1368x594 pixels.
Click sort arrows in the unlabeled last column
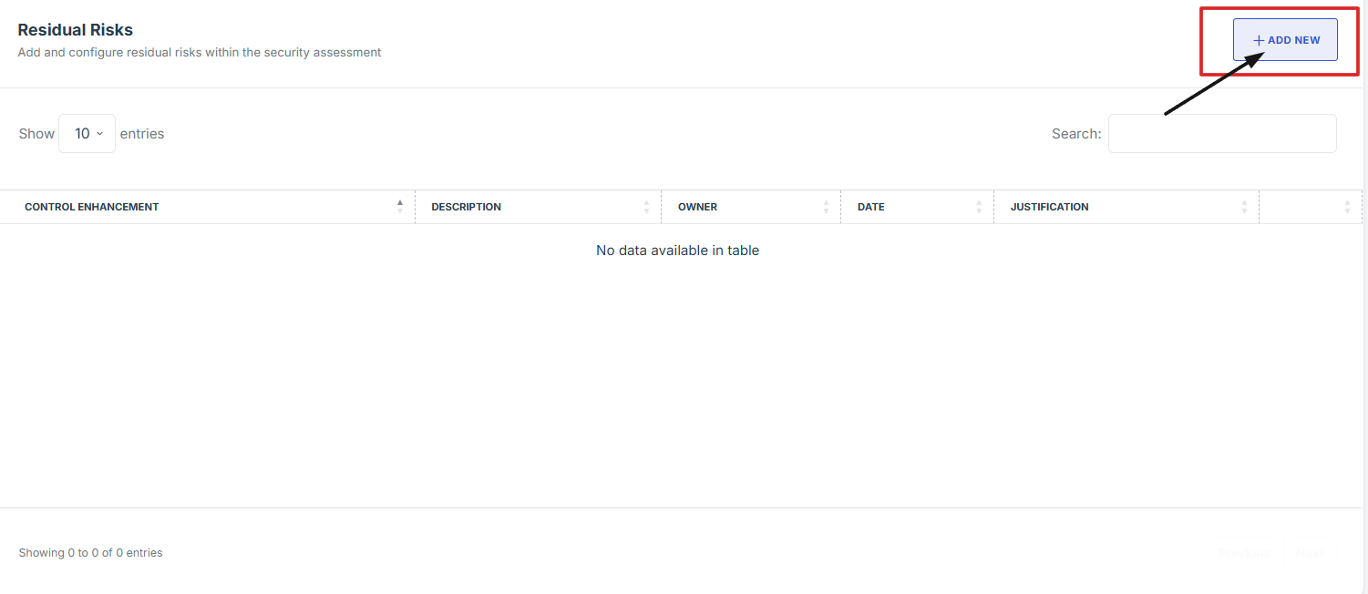click(x=1347, y=207)
